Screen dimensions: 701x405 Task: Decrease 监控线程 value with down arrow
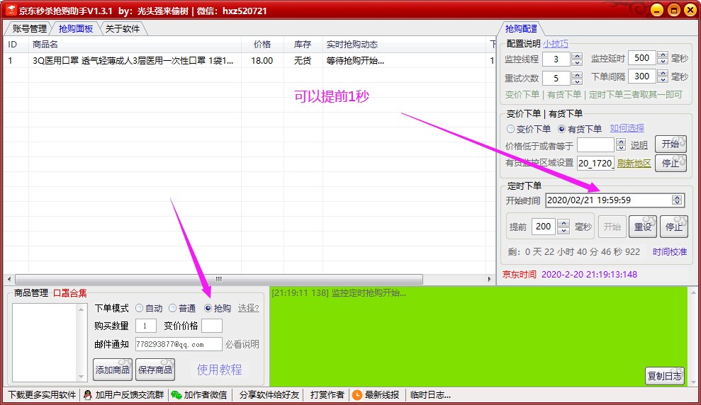coord(577,62)
